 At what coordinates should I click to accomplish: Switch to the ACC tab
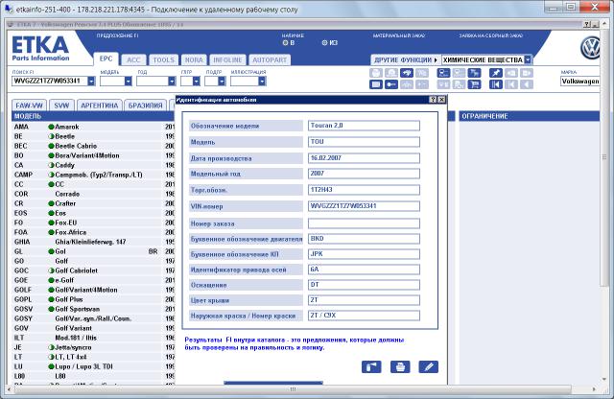click(133, 59)
